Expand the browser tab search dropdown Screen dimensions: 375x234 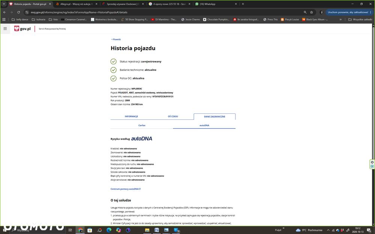click(4, 4)
